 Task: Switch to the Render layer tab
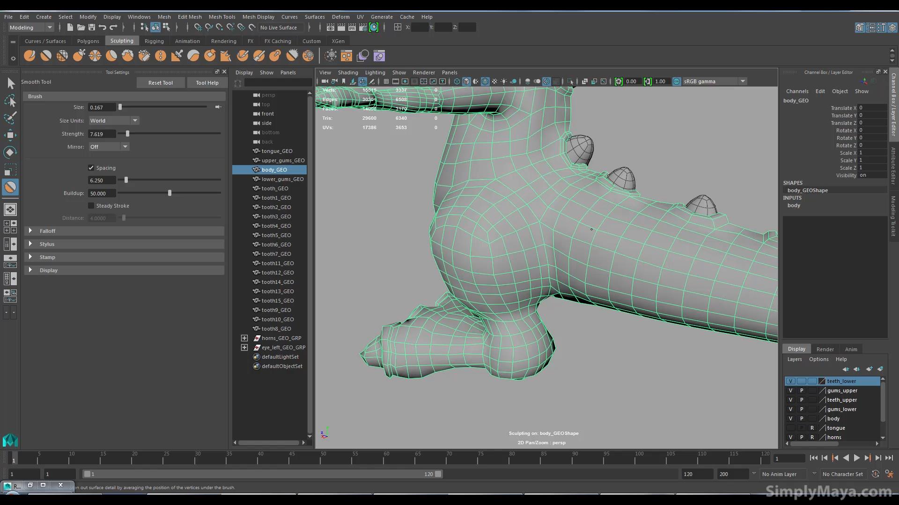[x=825, y=349]
